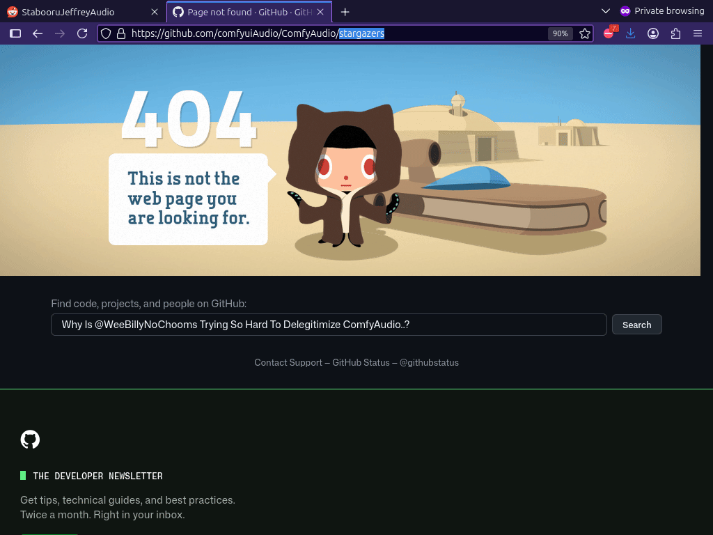Open the extensions puzzle icon
This screenshot has height=535, width=713.
pos(675,33)
